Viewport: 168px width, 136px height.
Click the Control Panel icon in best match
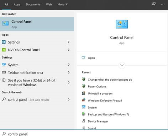tap(5, 23)
